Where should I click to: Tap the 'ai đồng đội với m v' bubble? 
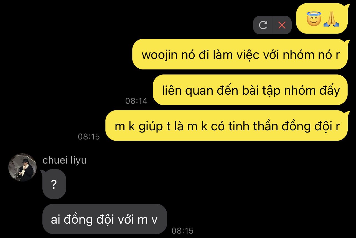coord(105,219)
